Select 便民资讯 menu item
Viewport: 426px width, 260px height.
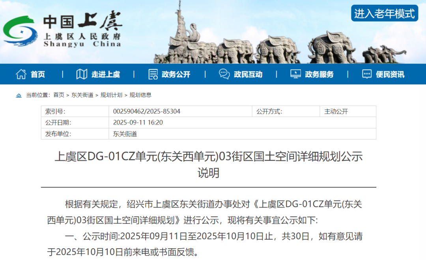390,74
